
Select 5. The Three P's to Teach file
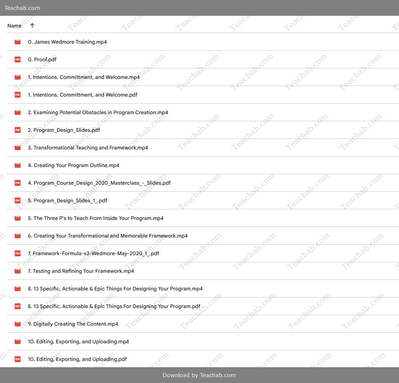(x=96, y=218)
